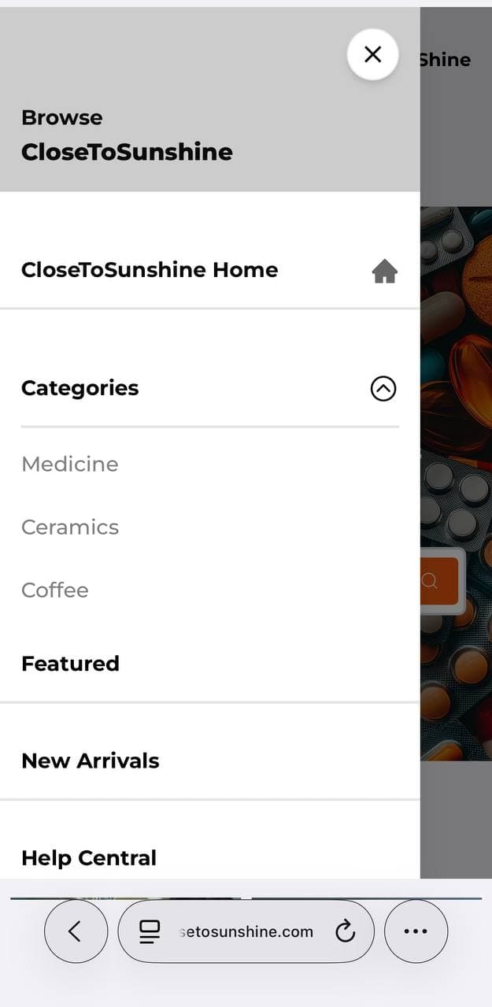Open the Featured menu item
This screenshot has width=492, height=1007.
click(x=71, y=664)
